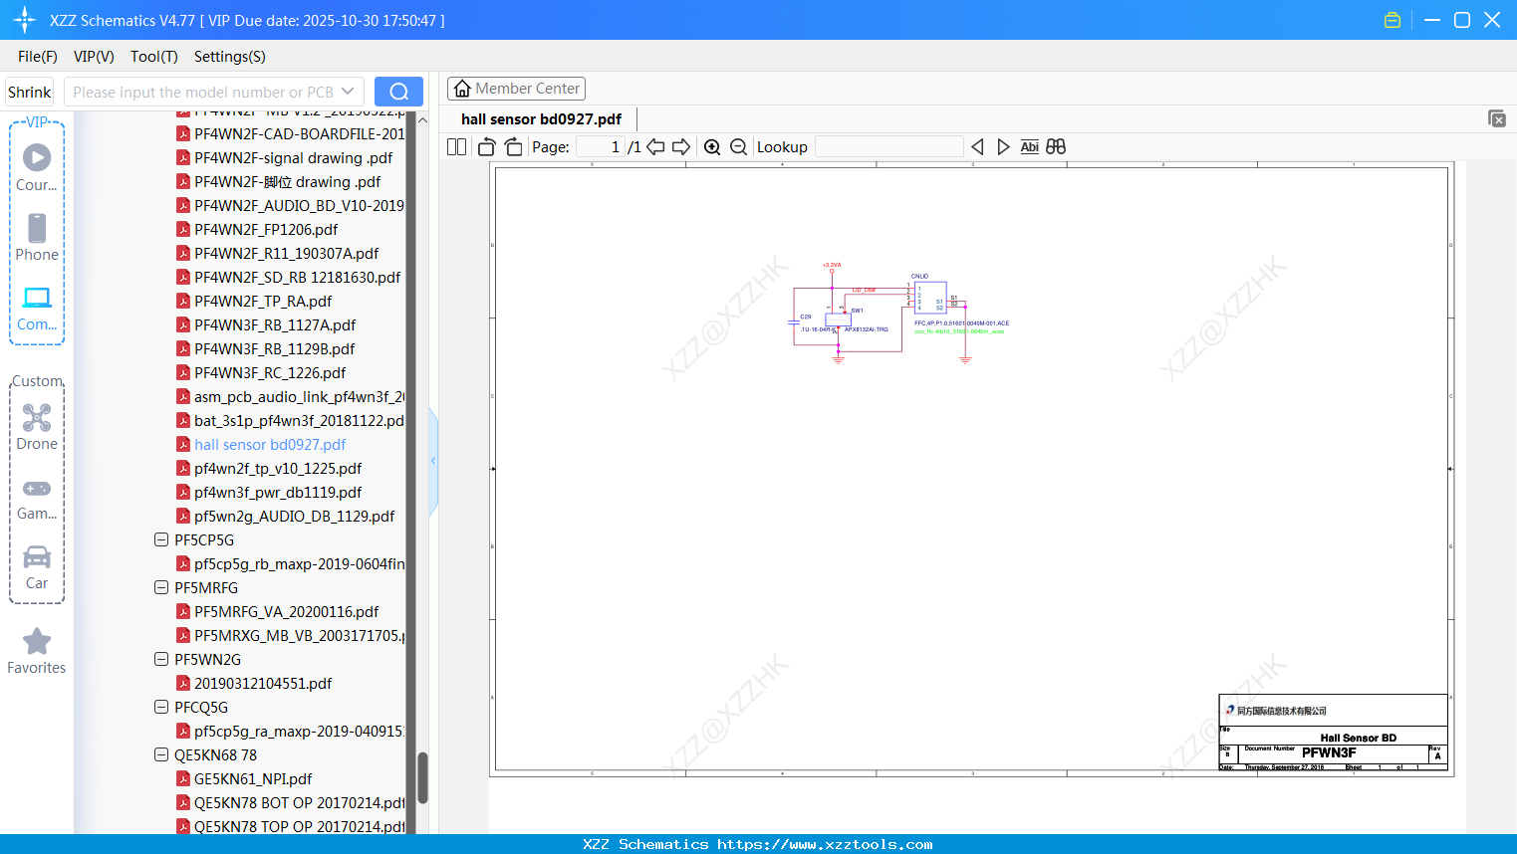
Task: Collapse the PF5WN2G tree node
Action: (161, 659)
